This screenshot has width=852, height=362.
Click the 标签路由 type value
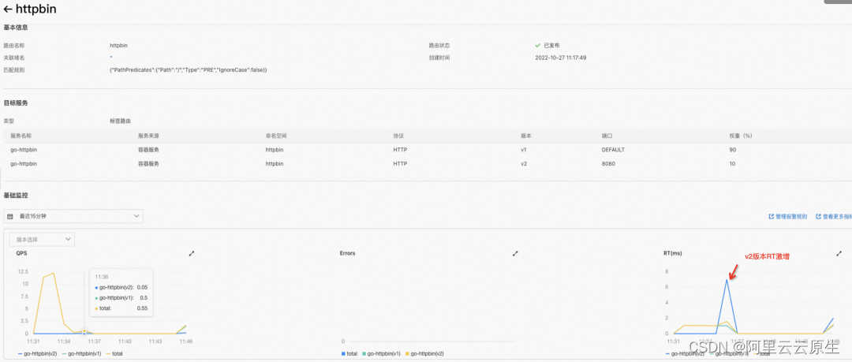pyautogui.click(x=120, y=121)
